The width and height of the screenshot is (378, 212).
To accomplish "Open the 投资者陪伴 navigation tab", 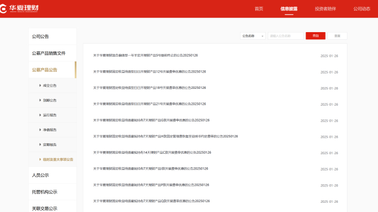I will 325,9.
